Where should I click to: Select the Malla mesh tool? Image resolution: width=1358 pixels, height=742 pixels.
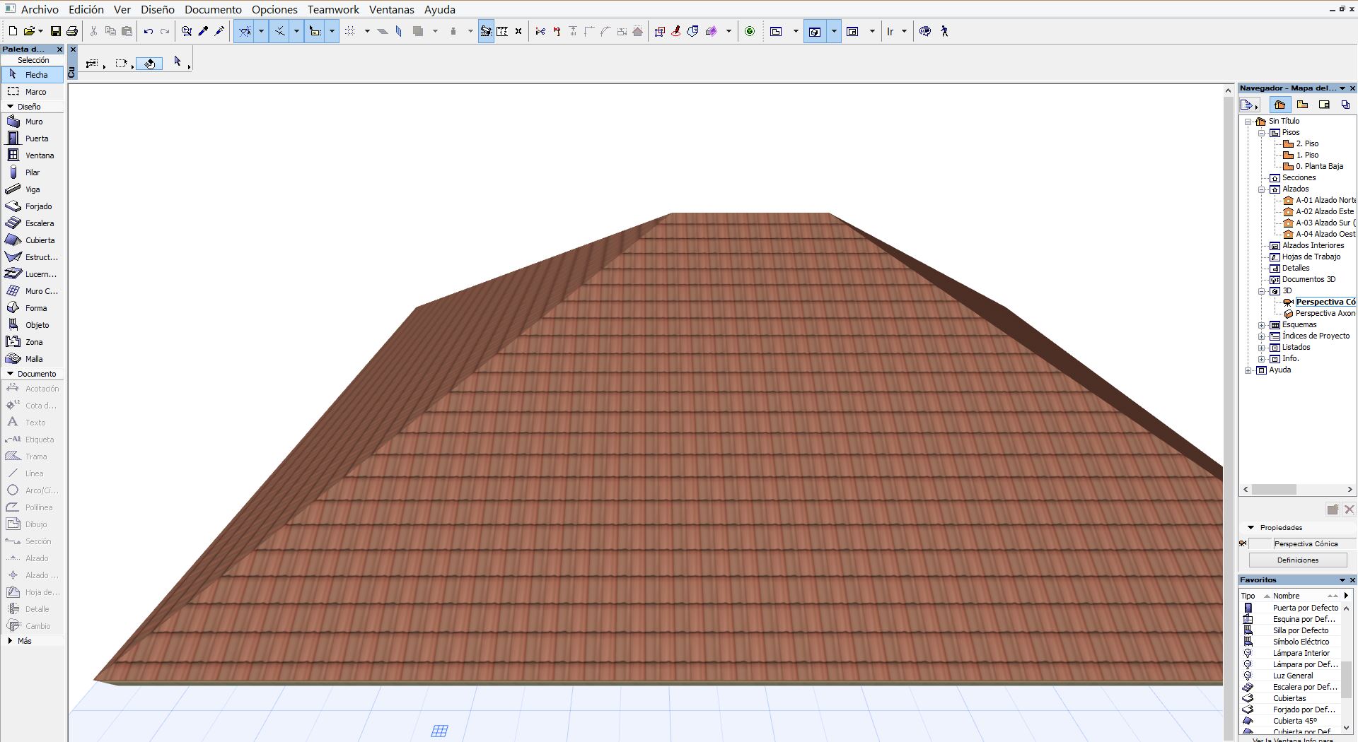pyautogui.click(x=33, y=359)
